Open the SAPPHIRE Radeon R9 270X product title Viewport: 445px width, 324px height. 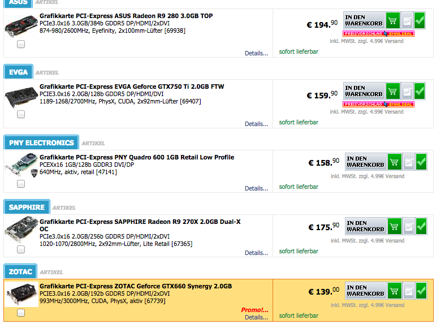click(x=140, y=222)
